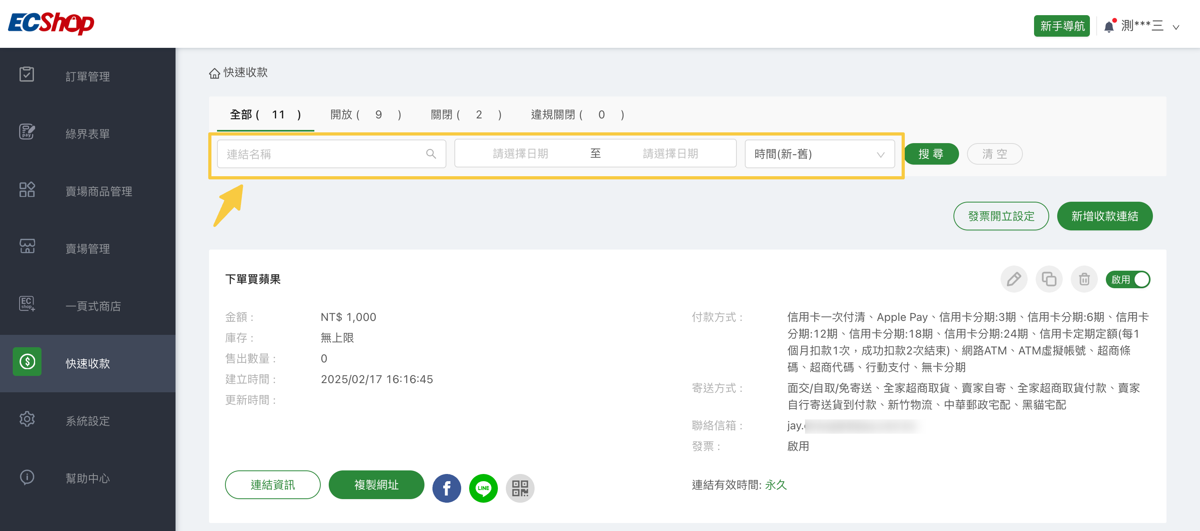Screen dimensions: 1200x531
Task: Edit 下單買蘋果 link with pencil icon
Action: pyautogui.click(x=1014, y=280)
